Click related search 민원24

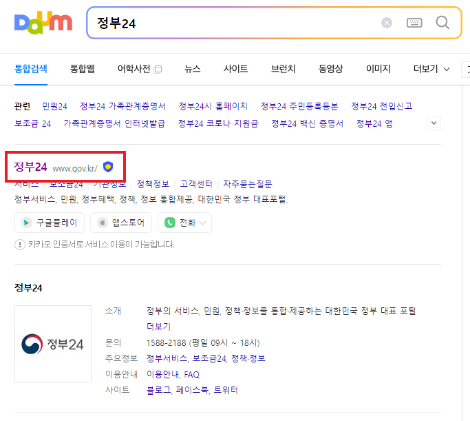(54, 106)
